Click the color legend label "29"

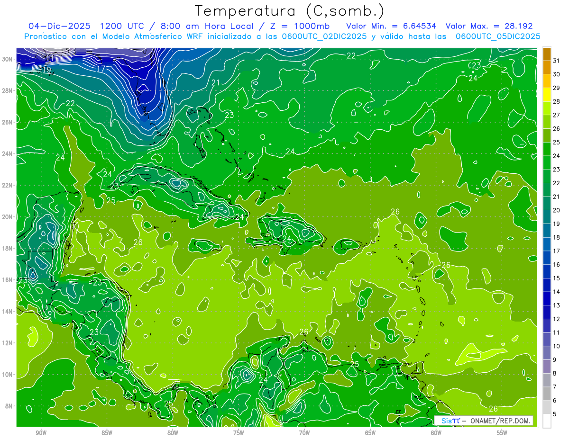pos(557,88)
